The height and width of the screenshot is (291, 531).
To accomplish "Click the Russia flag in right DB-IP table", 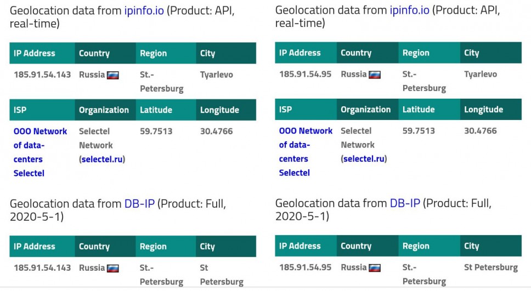I will click(x=374, y=268).
